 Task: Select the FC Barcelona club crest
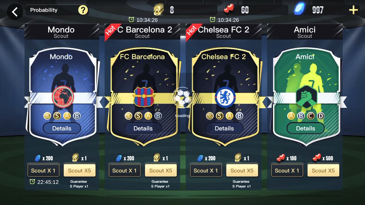(144, 97)
